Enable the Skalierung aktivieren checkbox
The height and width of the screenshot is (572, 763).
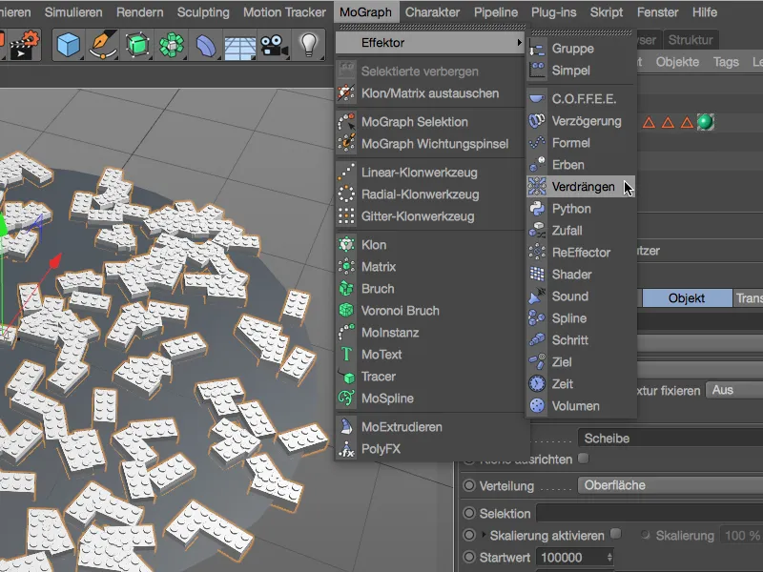click(615, 535)
